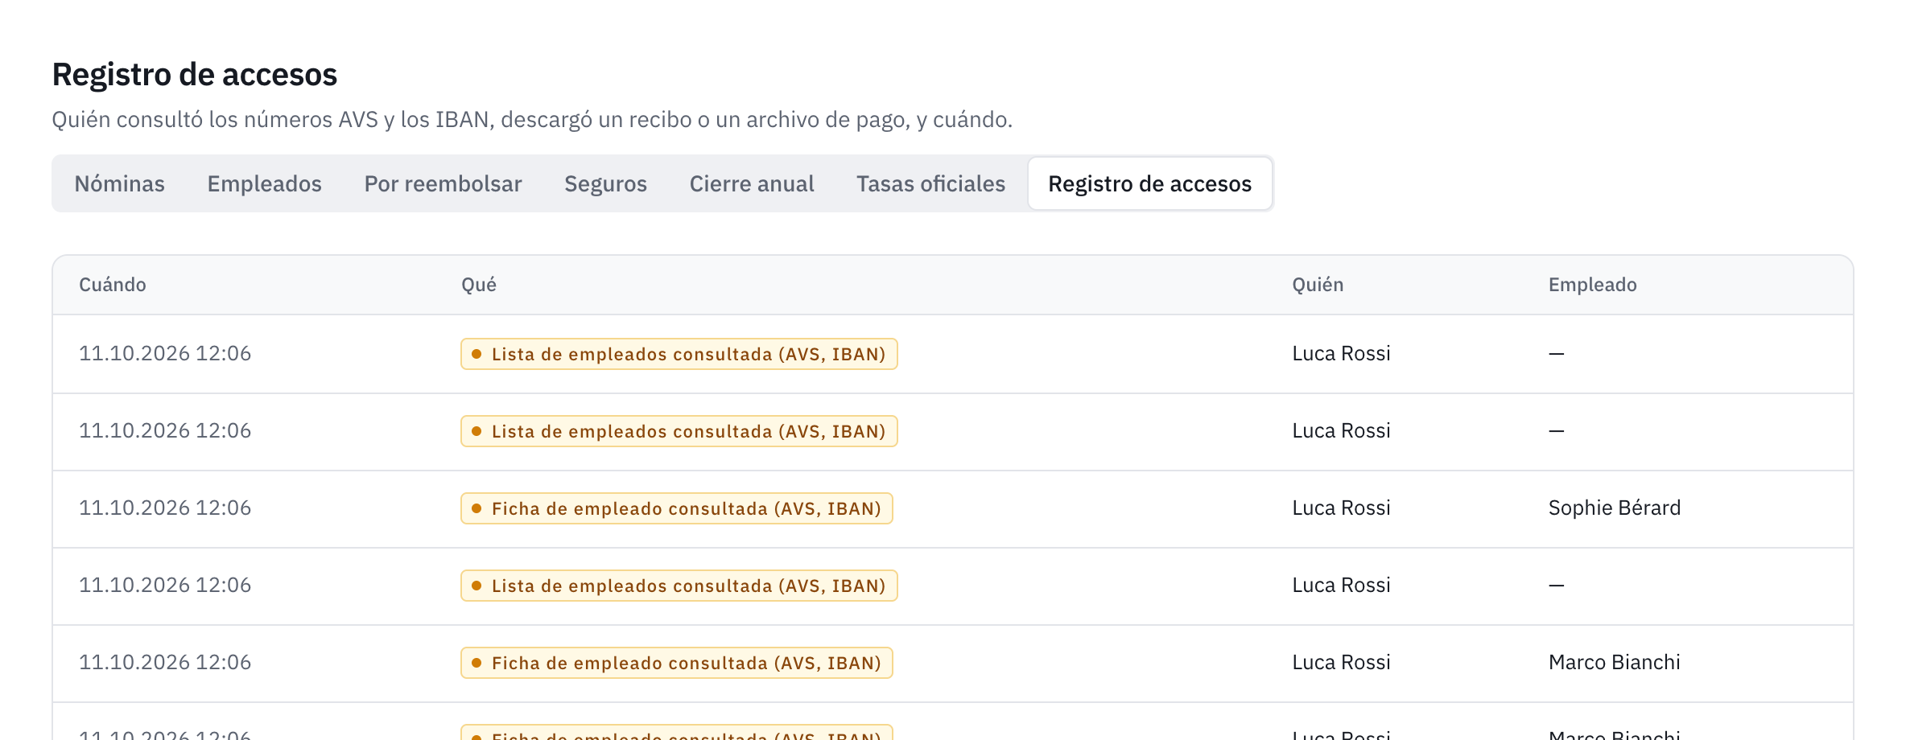The width and height of the screenshot is (1906, 740).
Task: Switch to Tasas oficiales tab
Action: (x=930, y=183)
